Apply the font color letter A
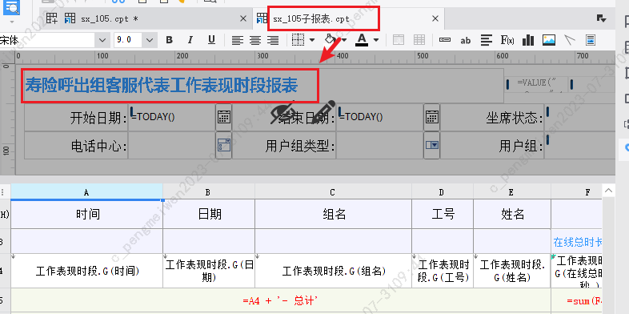The height and width of the screenshot is (314, 629). click(362, 40)
